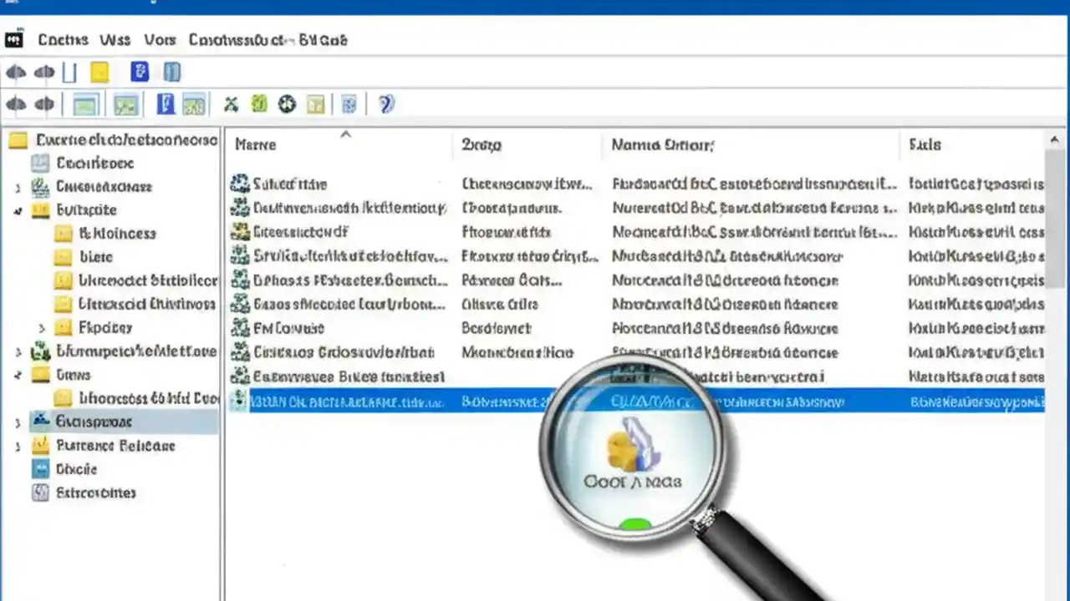Click the yellow folder icon on the upper toolbar
Screen dimensions: 1070x601
(99, 72)
